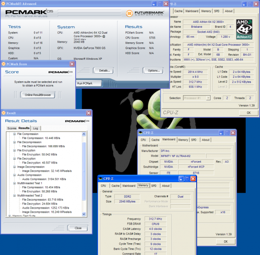
Task: Open the Log tab in Result Details
Action: (35, 128)
